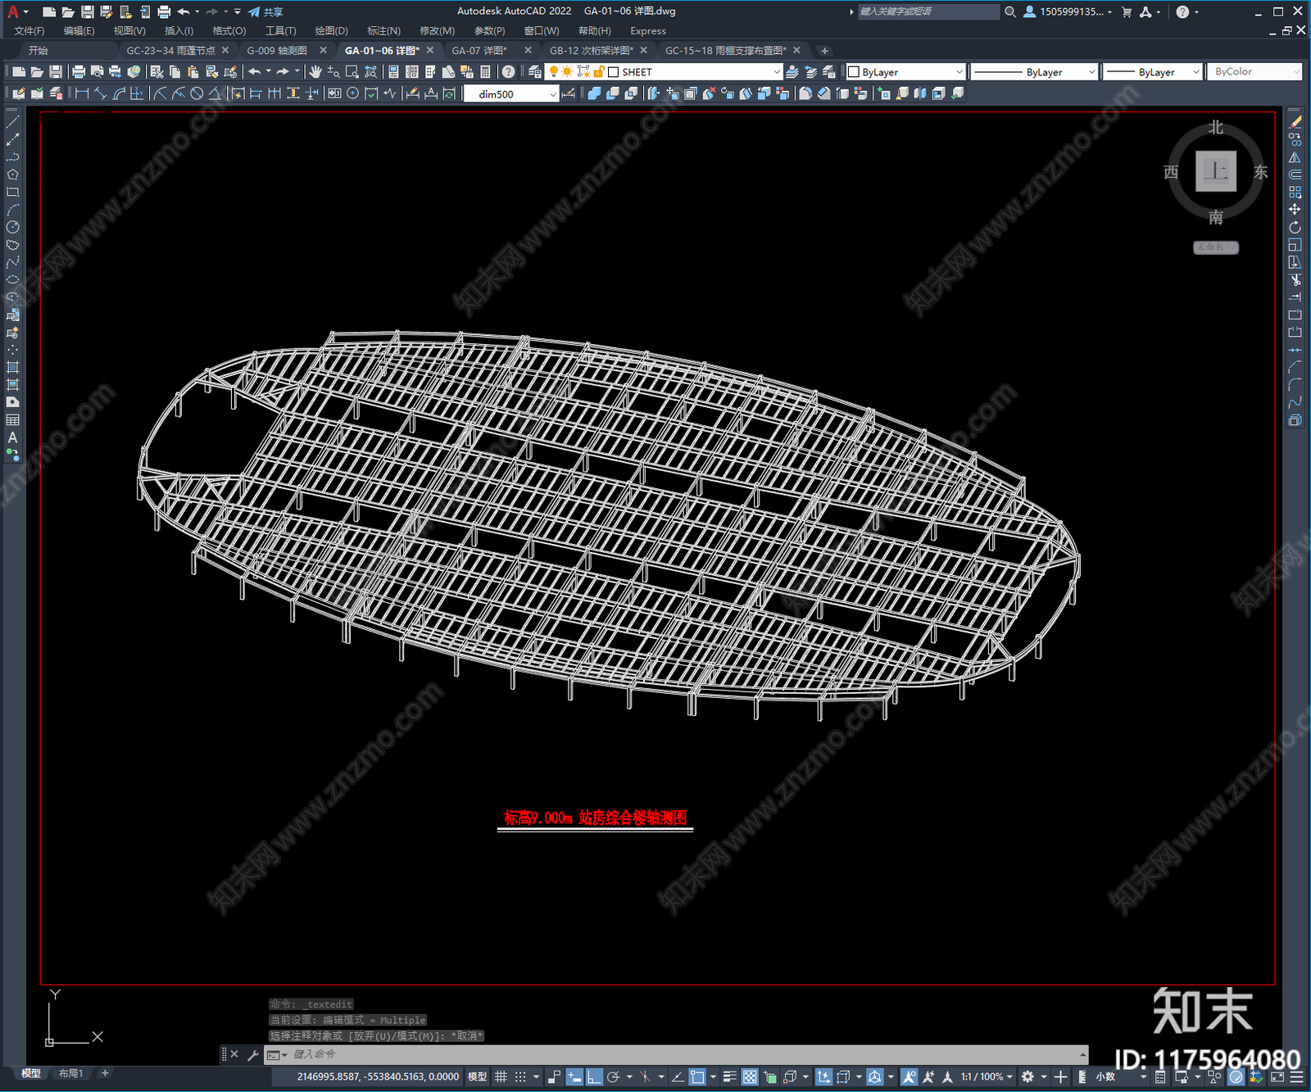Screen dimensions: 1311x1092
Task: Click the Hatch tool in left toolbar
Action: 12,367
